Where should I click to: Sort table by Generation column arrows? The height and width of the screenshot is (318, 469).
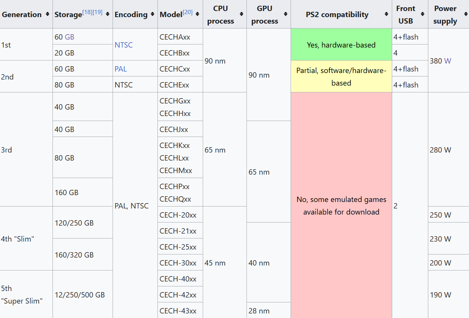click(x=47, y=14)
